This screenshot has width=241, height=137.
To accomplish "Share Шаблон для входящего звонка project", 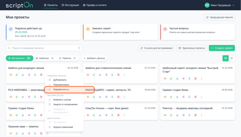I will [x=29, y=75].
